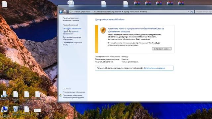Select the Мой компьютер desktop shortcut
Screen dimensions: 212x119
(x=5, y=111)
